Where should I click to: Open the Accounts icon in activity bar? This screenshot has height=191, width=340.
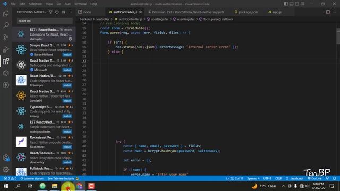(6, 158)
